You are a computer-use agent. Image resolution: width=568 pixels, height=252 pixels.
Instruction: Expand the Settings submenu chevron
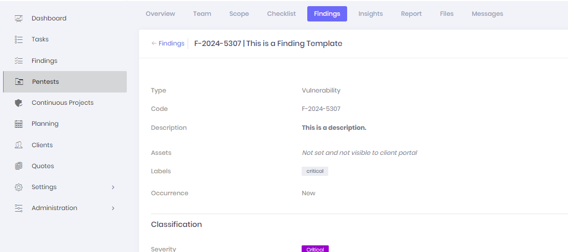[113, 187]
